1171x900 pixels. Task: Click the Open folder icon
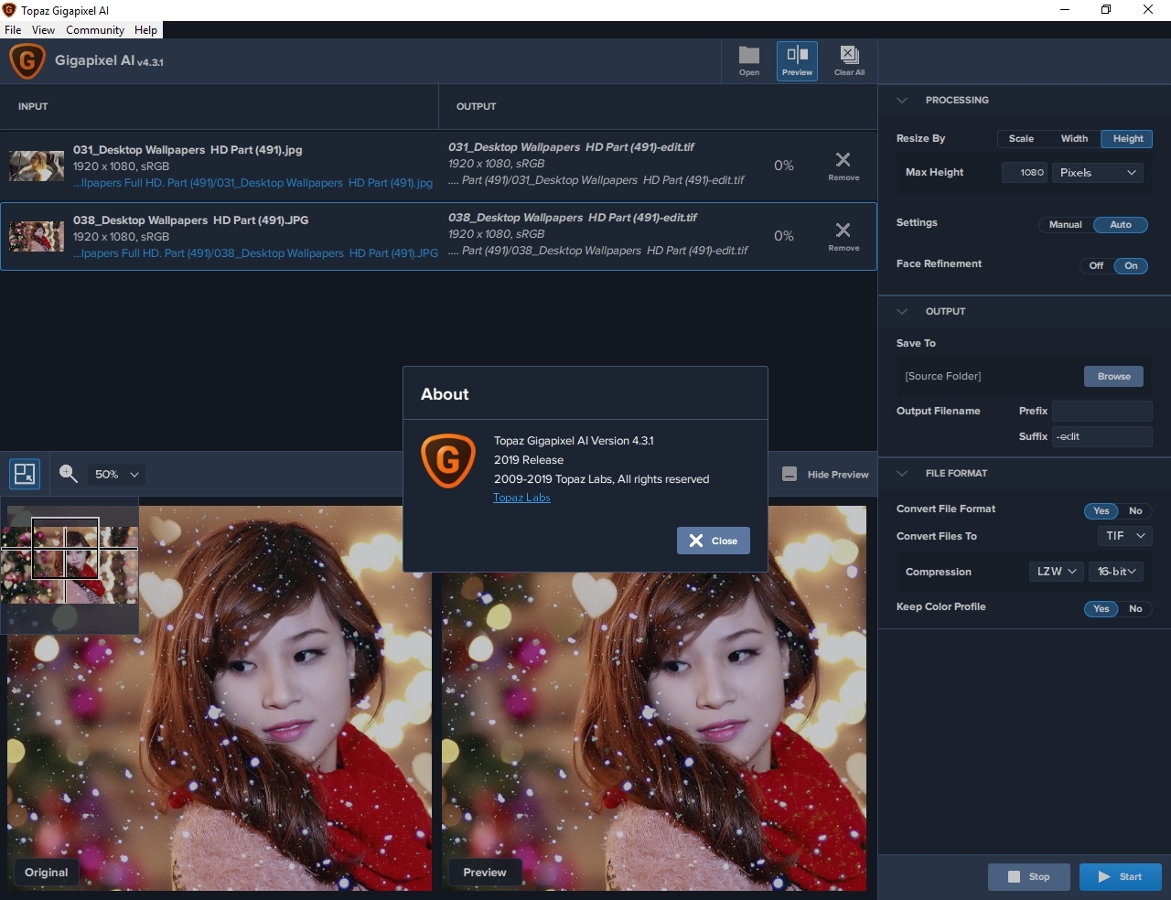[748, 60]
